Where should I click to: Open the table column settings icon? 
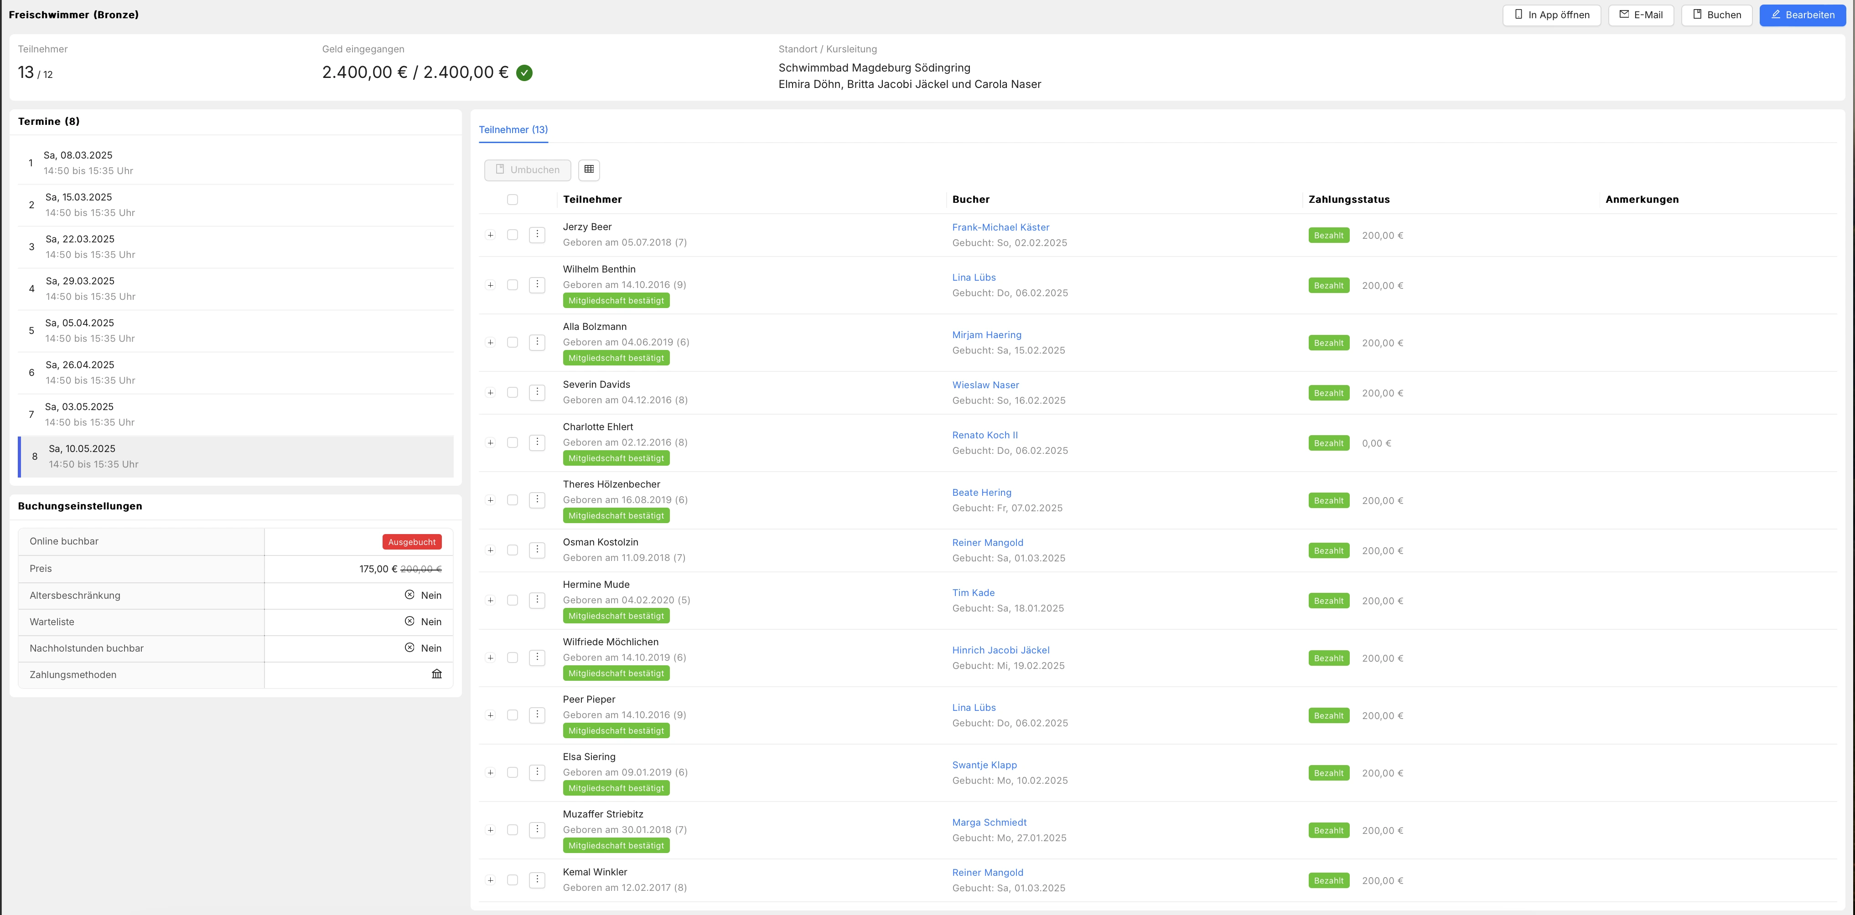pos(588,170)
